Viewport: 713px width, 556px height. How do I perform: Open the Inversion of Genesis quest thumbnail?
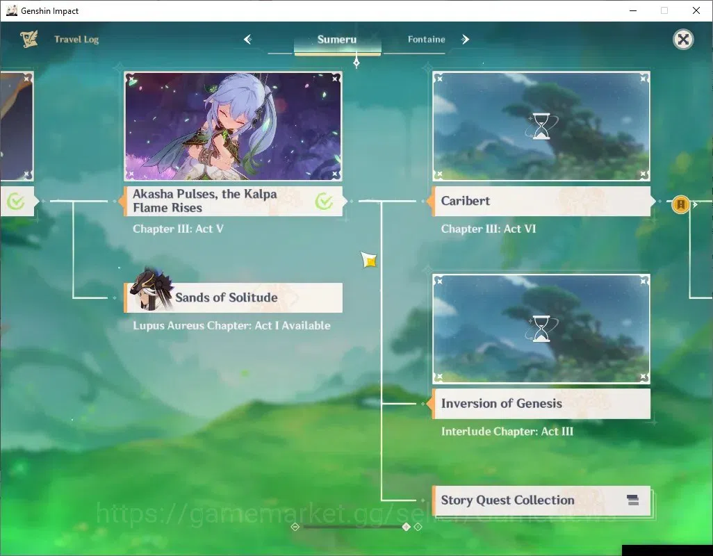click(541, 329)
